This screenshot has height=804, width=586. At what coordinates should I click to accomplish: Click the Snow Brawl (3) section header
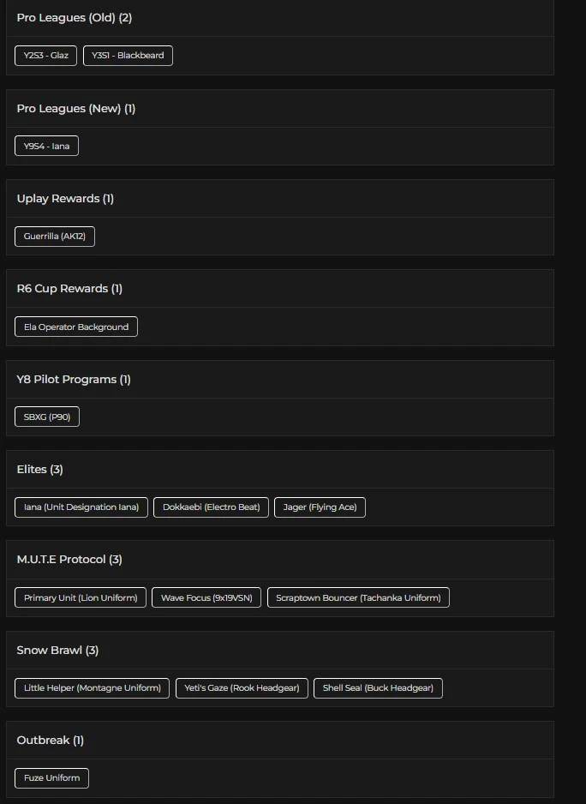(x=57, y=651)
